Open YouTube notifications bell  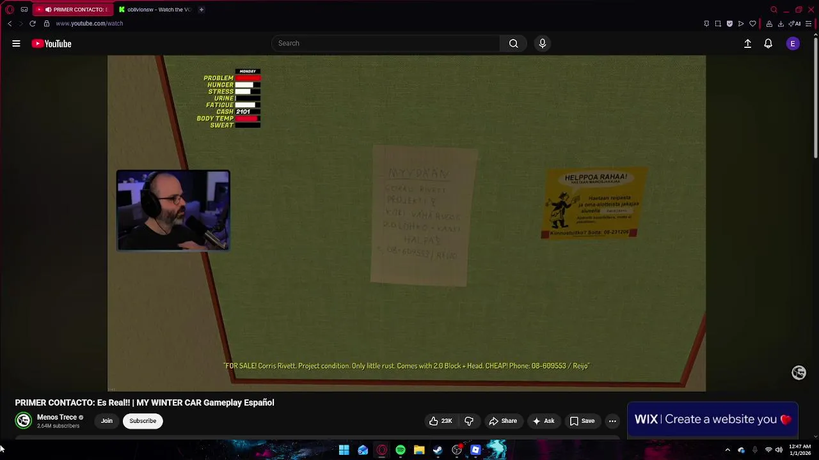(x=768, y=43)
